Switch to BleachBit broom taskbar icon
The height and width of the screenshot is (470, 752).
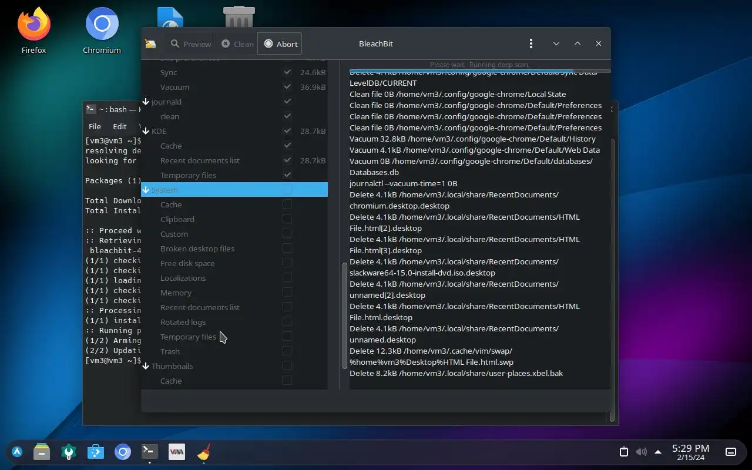click(x=204, y=451)
